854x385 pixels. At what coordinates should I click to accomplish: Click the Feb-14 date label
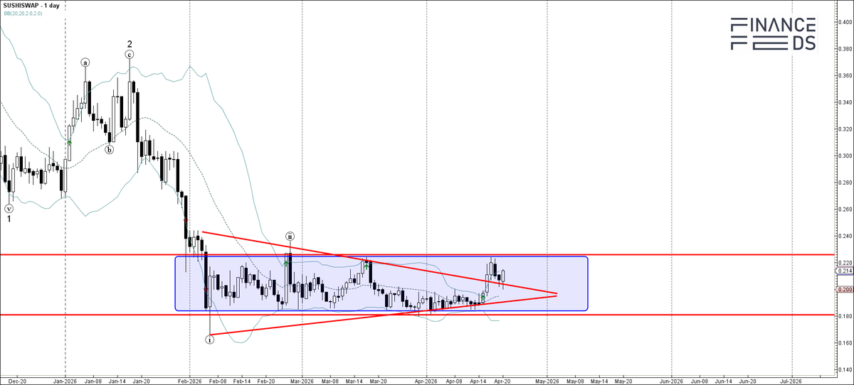(243, 381)
